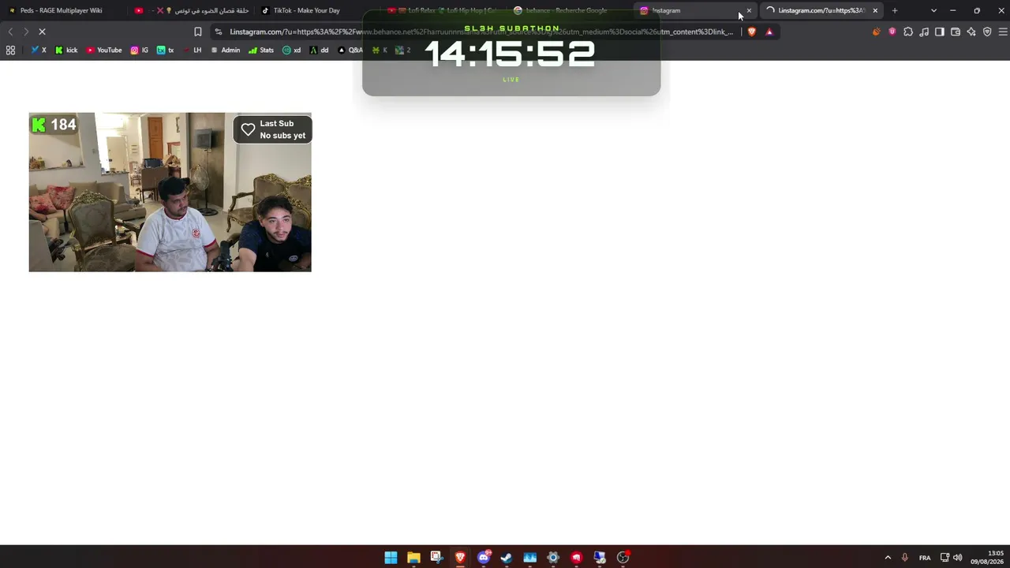
Task: Change the FRA keyboard language
Action: (x=925, y=558)
